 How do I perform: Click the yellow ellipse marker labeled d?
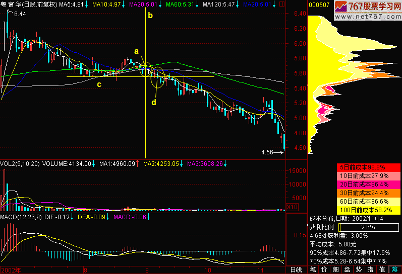(x=157, y=78)
